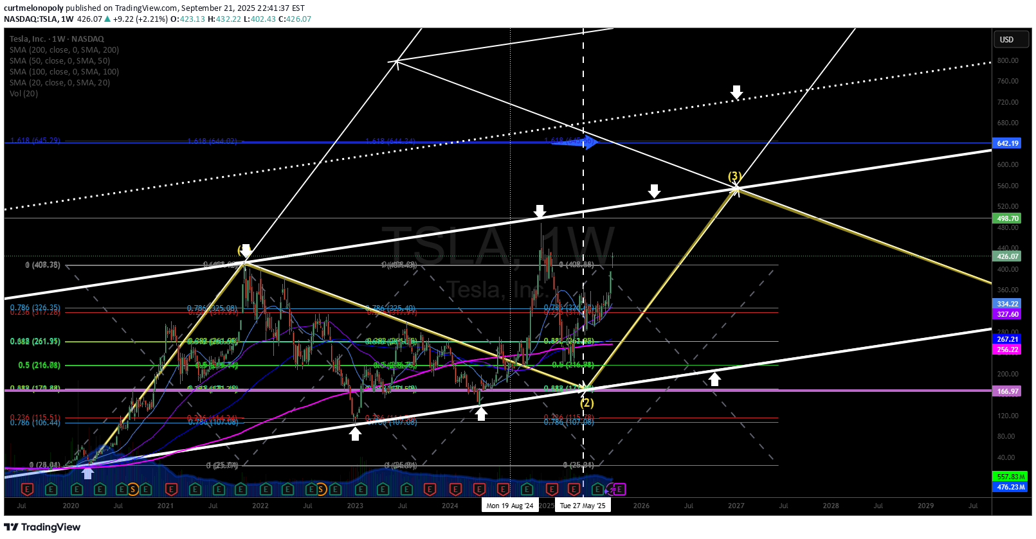
Task: Click the 327.60 purple price label
Action: click(1007, 314)
